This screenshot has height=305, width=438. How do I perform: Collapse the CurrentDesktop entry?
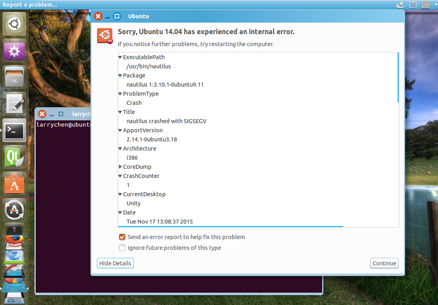(120, 194)
